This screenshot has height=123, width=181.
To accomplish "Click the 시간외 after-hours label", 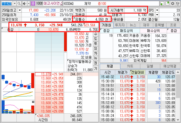I will (43, 120).
